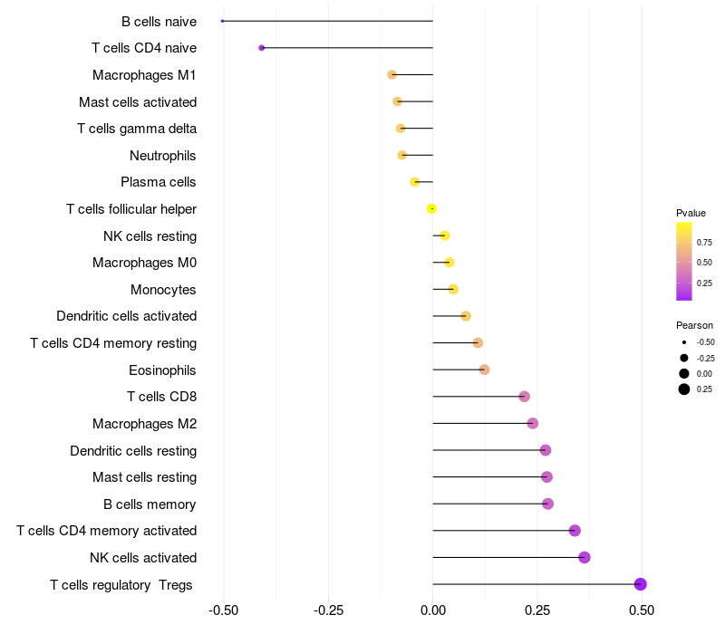Select the T cells regulatory Tregs point
725x634 pixels.
pyautogui.click(x=641, y=584)
